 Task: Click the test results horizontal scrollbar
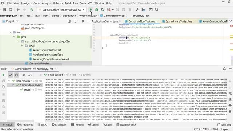[20, 121]
